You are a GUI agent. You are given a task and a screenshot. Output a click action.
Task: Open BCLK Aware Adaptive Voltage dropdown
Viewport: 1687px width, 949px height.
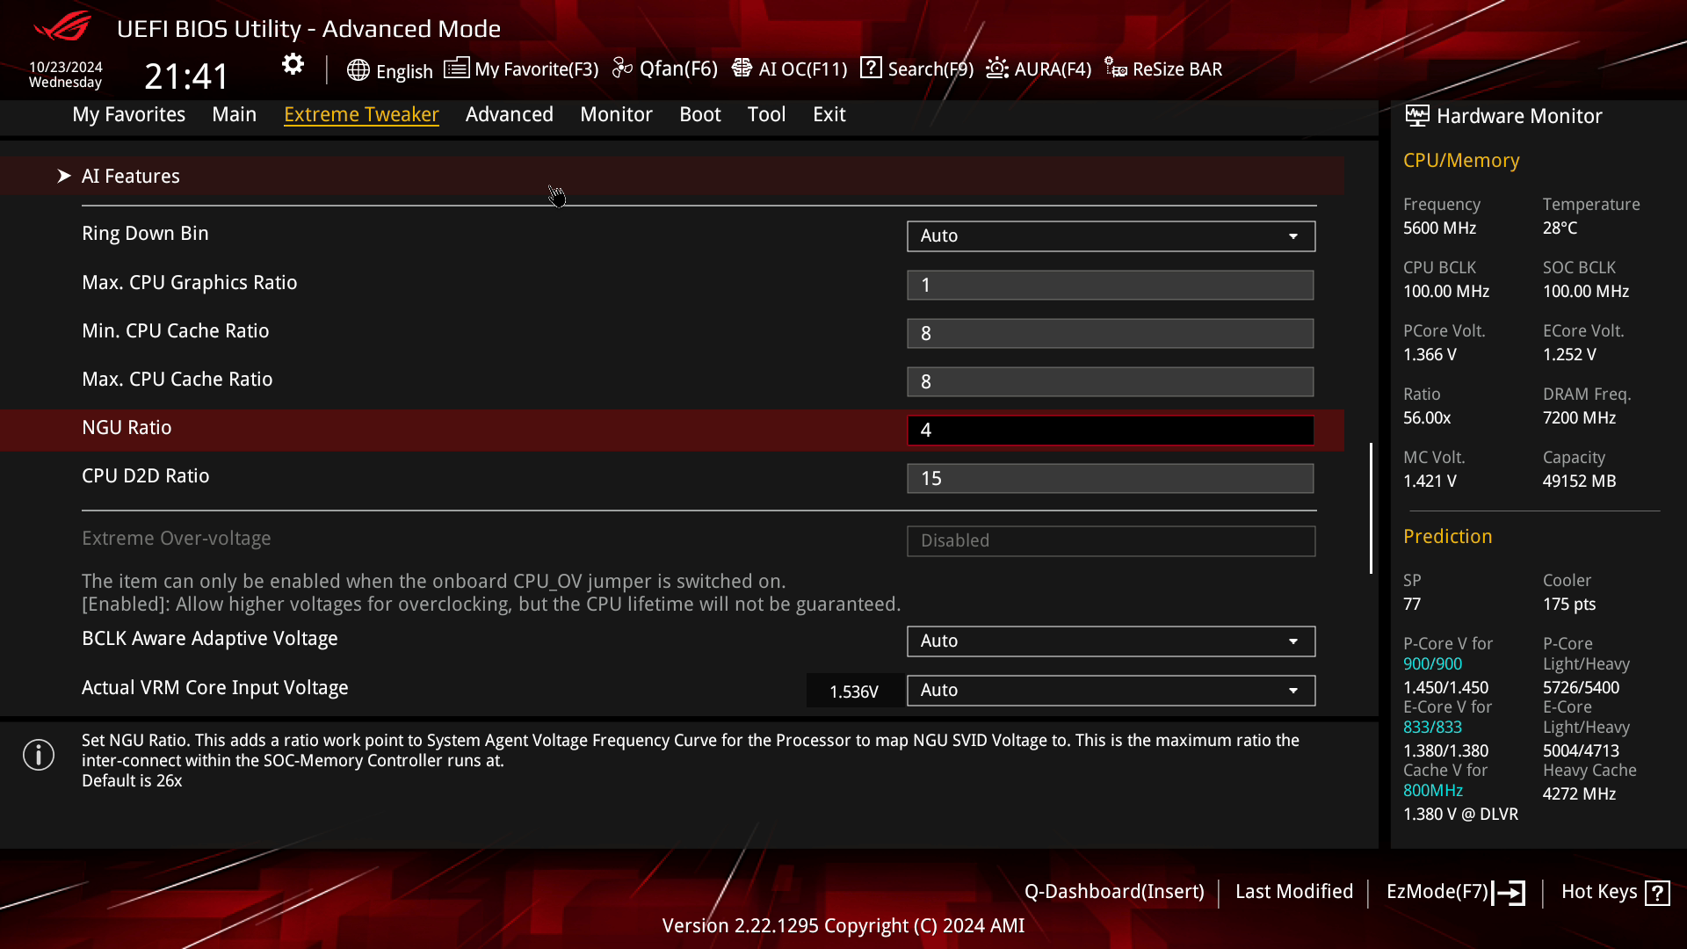pyautogui.click(x=1111, y=641)
